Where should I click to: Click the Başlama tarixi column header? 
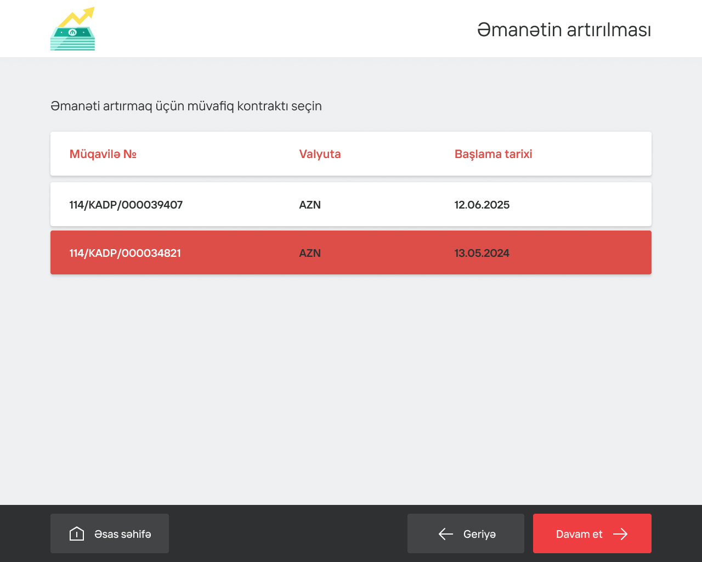tap(493, 154)
